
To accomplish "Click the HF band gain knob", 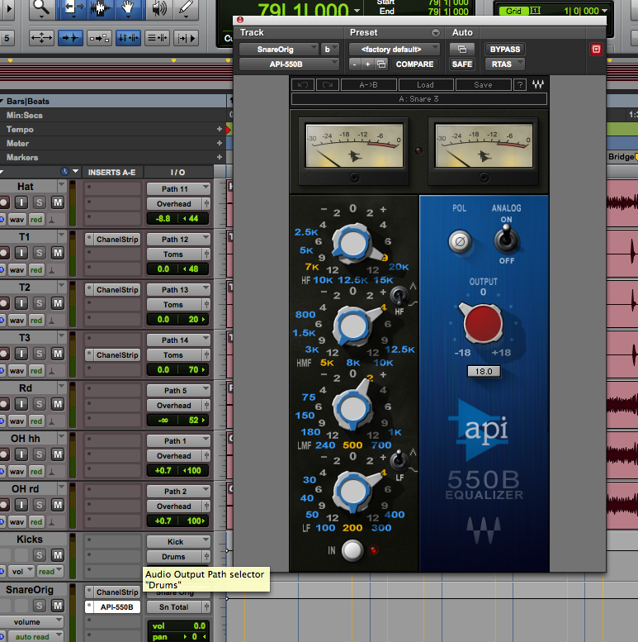I will point(353,244).
